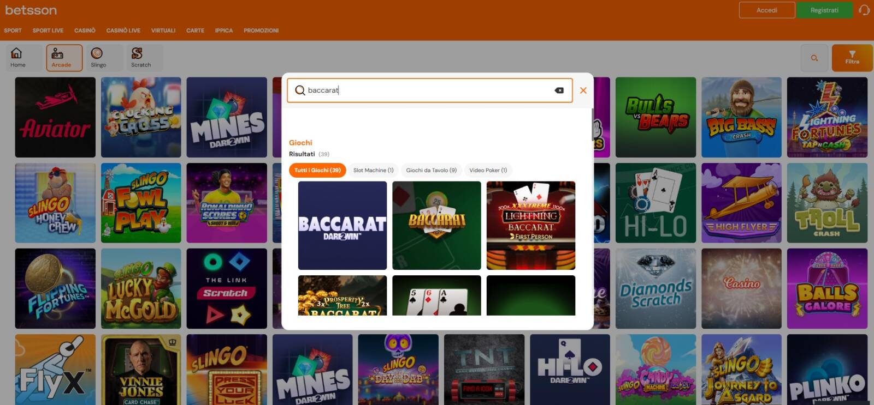Click the headset support icon

(864, 10)
